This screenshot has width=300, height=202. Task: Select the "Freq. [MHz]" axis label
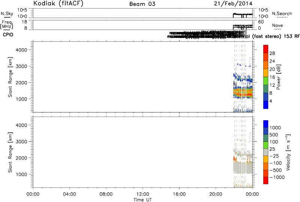[7, 24]
